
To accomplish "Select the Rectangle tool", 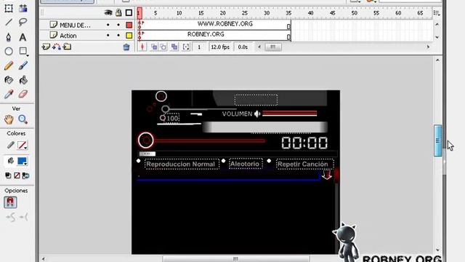I will (23, 51).
